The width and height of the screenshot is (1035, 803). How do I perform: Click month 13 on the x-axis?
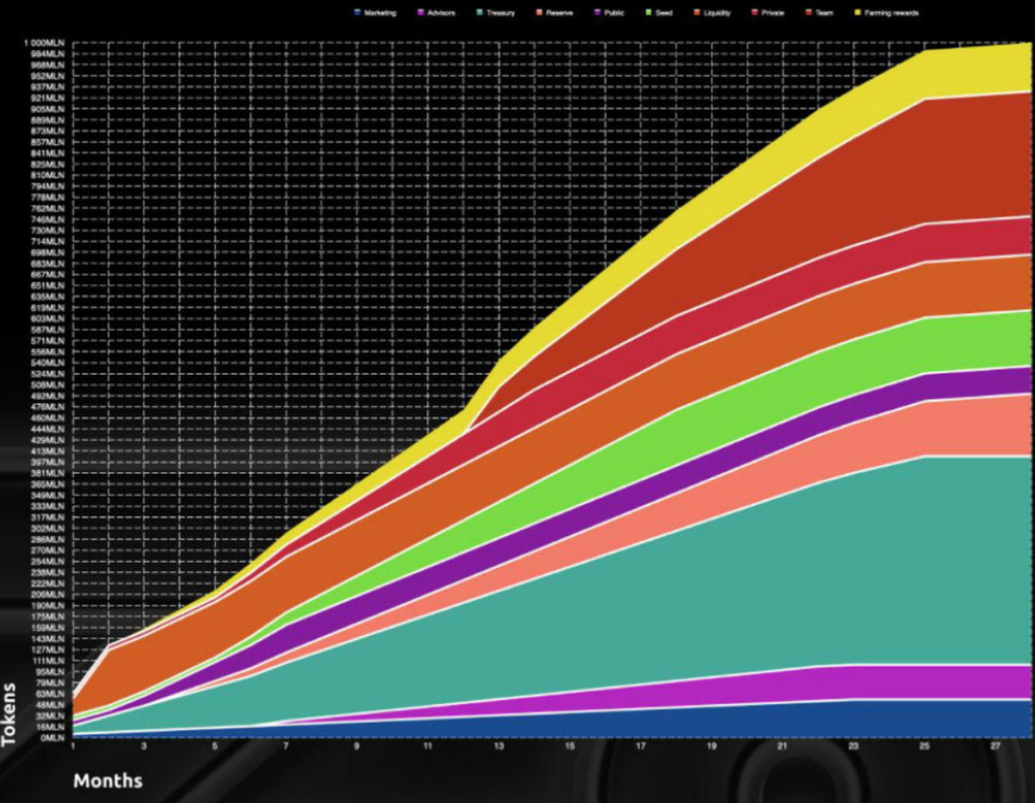[x=499, y=746]
